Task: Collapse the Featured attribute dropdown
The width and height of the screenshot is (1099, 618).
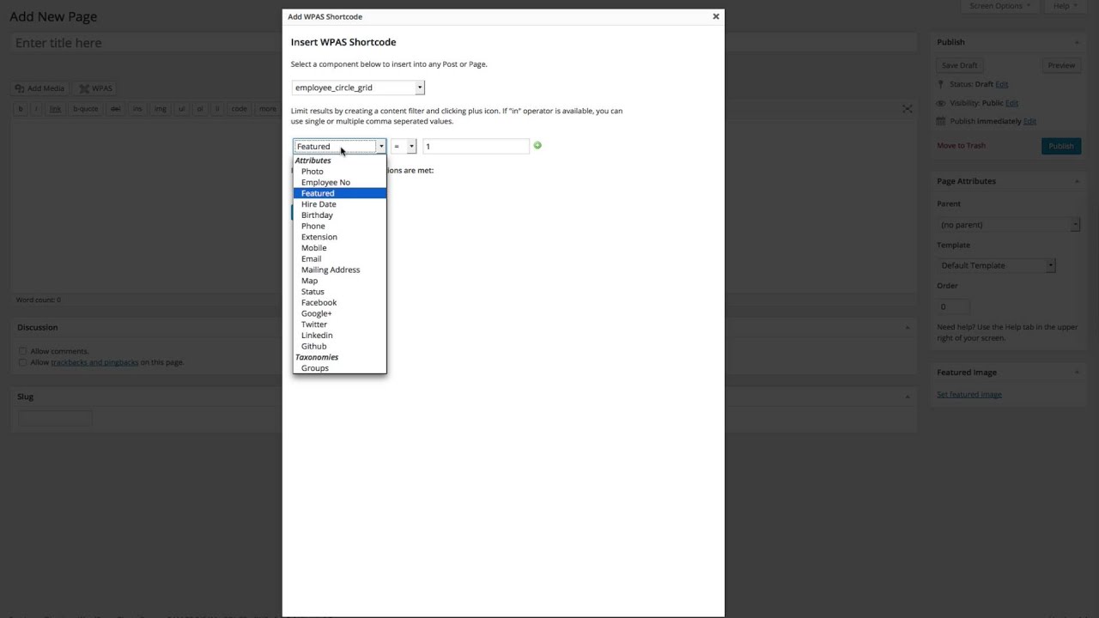Action: (340, 146)
